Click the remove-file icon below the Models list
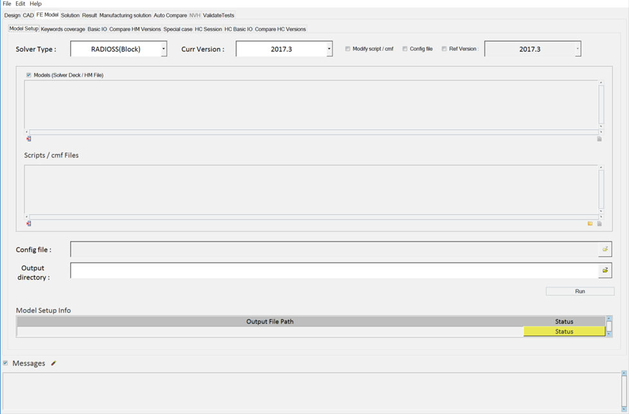 pos(28,139)
